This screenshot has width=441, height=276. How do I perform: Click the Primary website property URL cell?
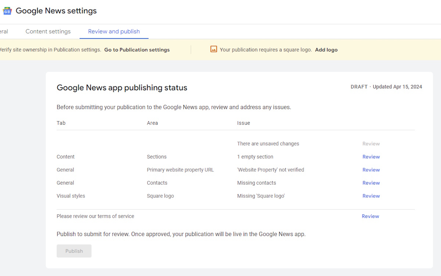tap(180, 170)
